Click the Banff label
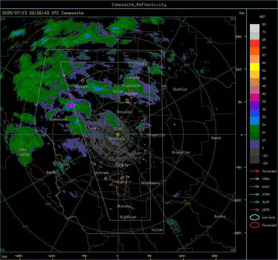This screenshot has width=278, height=260. (x=51, y=172)
